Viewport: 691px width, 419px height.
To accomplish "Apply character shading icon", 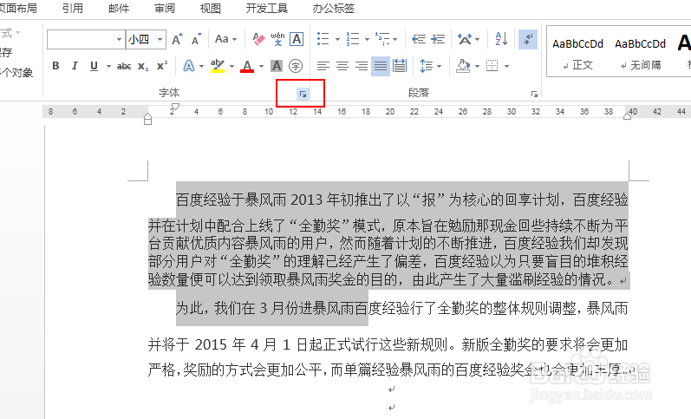I will point(277,66).
